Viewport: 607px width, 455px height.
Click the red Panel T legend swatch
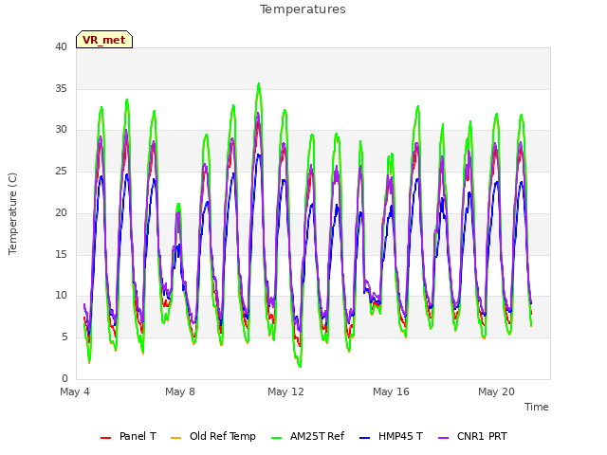(x=105, y=438)
